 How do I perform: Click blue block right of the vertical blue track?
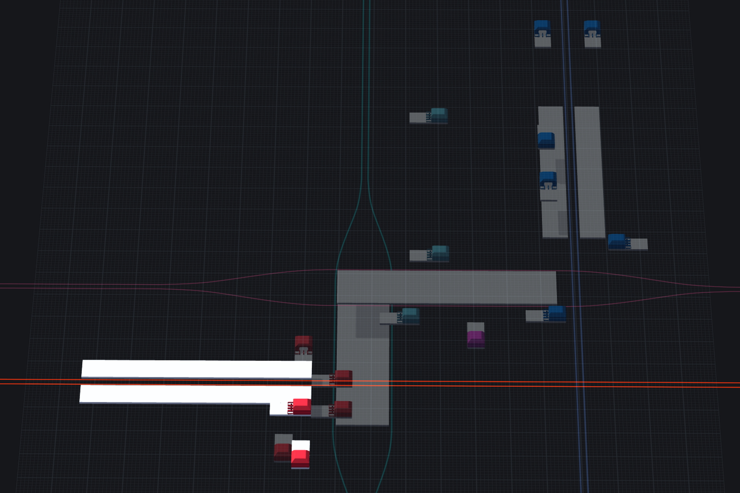(x=617, y=241)
